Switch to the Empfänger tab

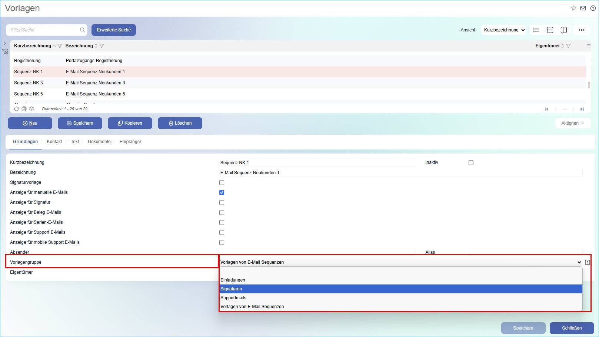coord(130,142)
